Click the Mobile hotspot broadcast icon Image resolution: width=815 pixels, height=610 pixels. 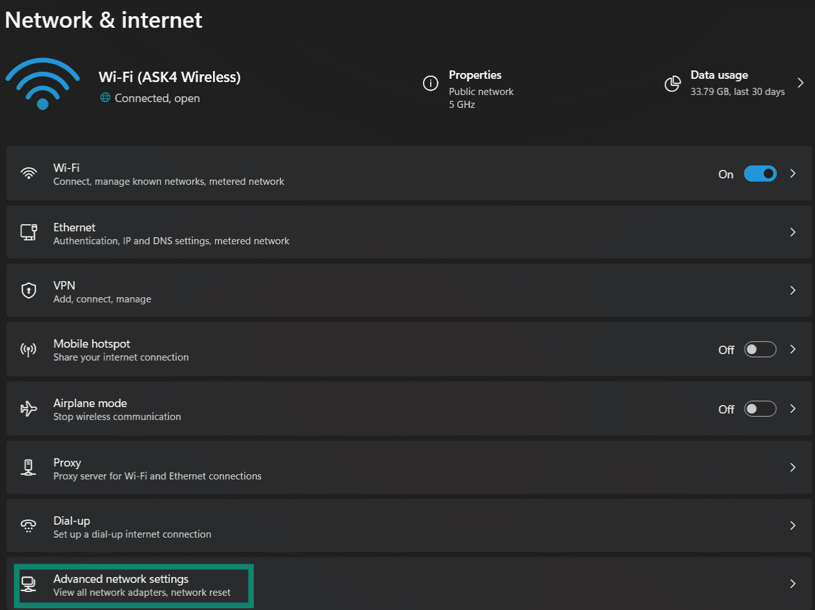pyautogui.click(x=28, y=349)
